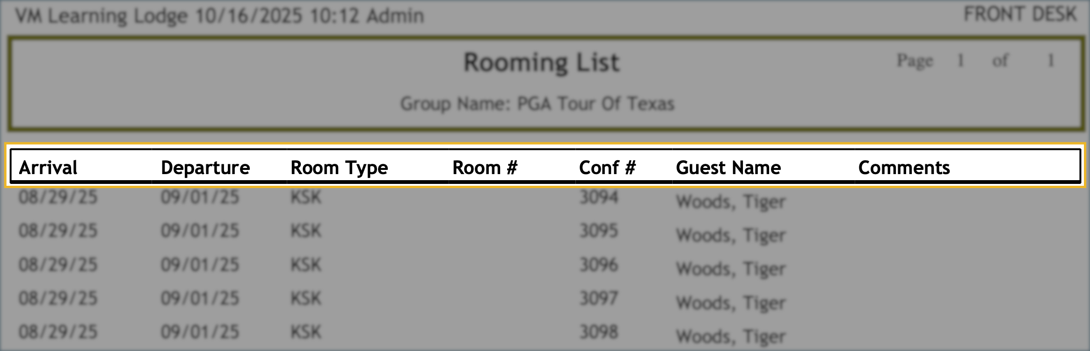Click the Rooming List report title
The height and width of the screenshot is (351, 1090).
click(x=541, y=63)
